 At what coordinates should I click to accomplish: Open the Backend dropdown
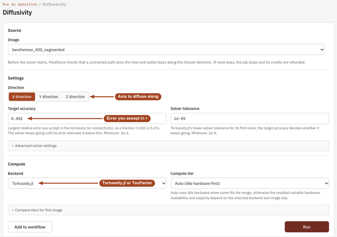coord(87,183)
